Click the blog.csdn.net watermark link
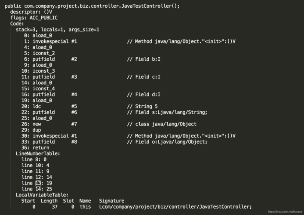 (x=284, y=212)
